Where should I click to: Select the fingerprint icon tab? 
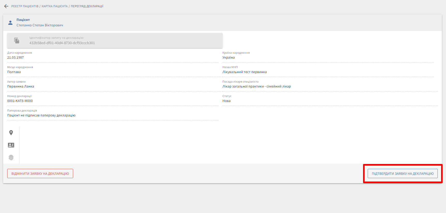click(11, 157)
